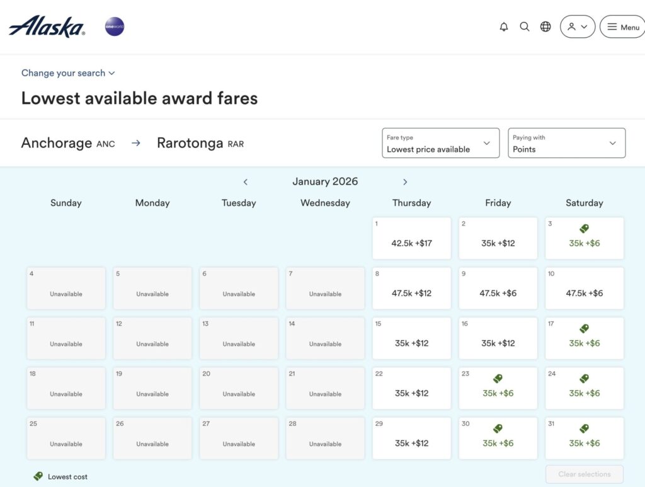Viewport: 645px width, 487px height.
Task: Click the search magnifier icon
Action: coord(524,26)
